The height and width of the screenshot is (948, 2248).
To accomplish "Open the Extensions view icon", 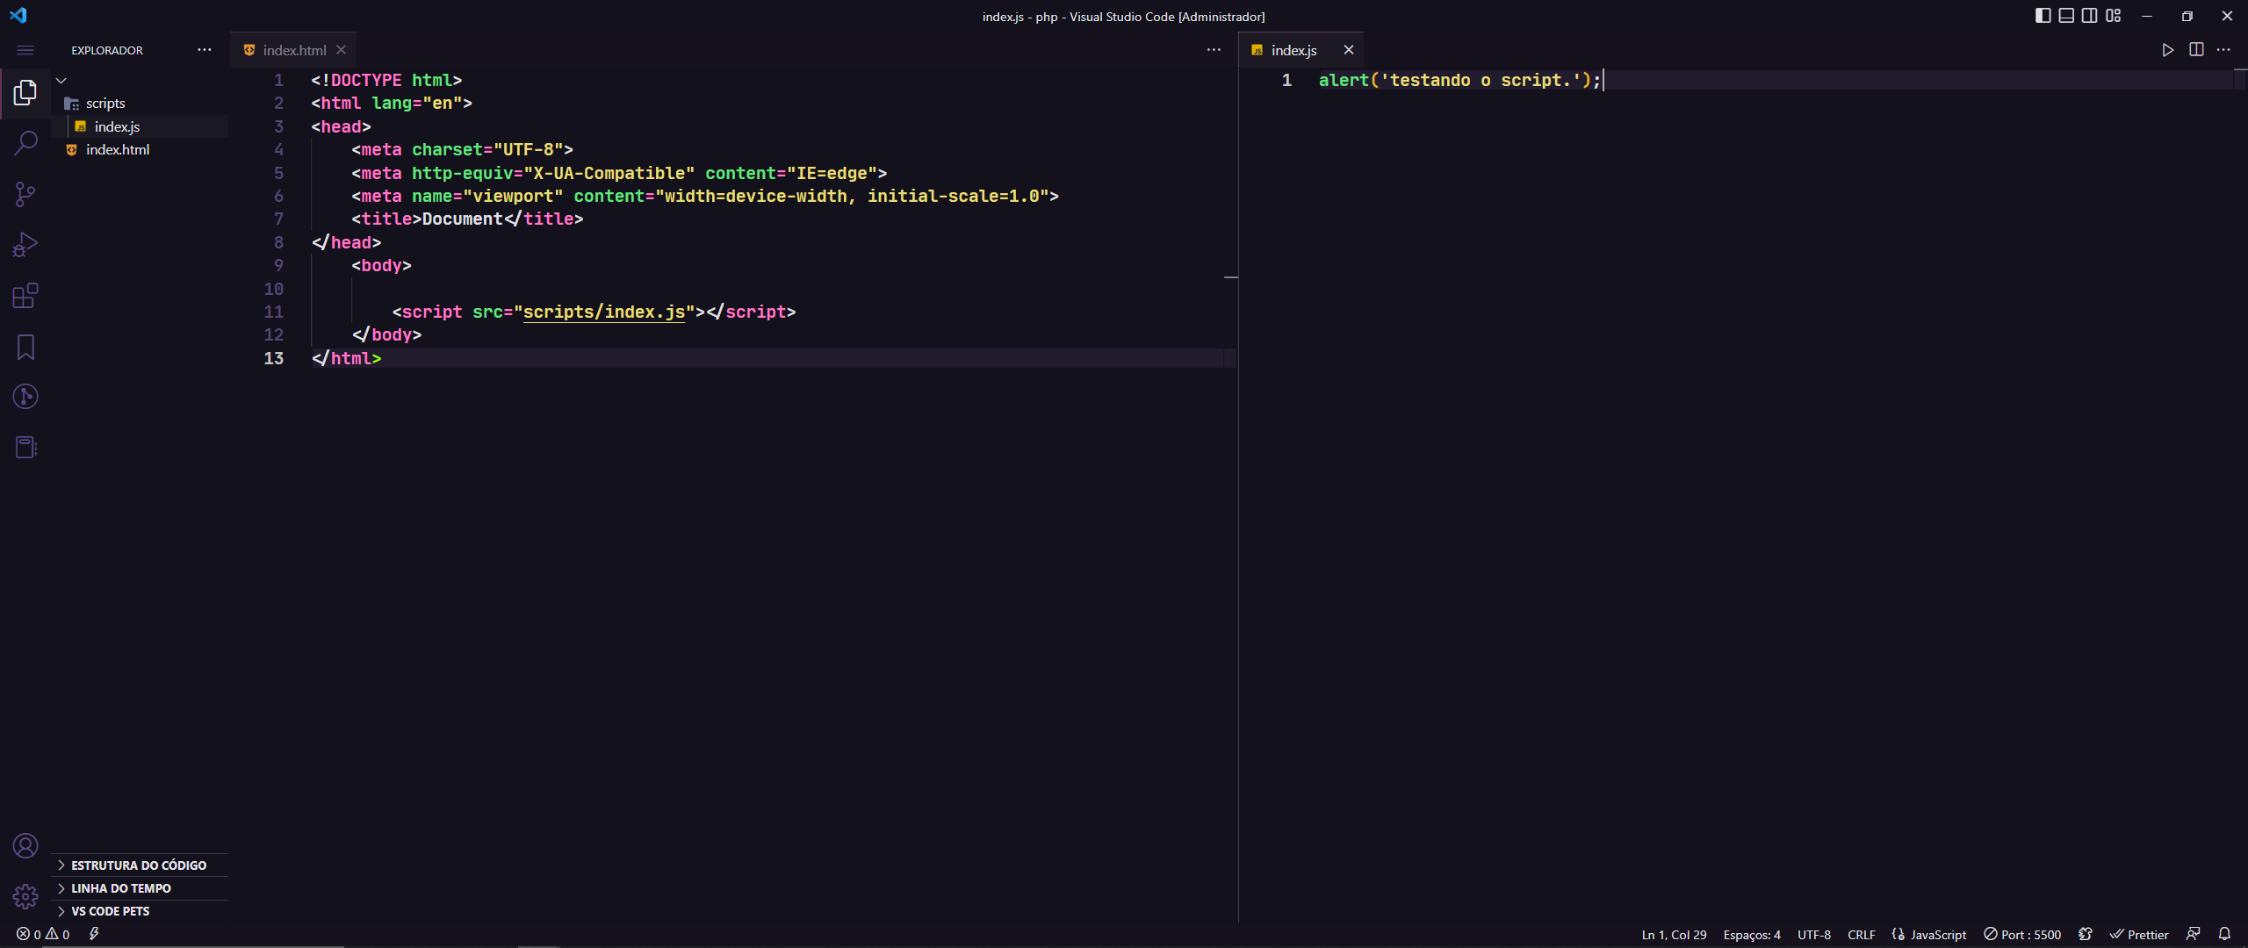I will (25, 295).
